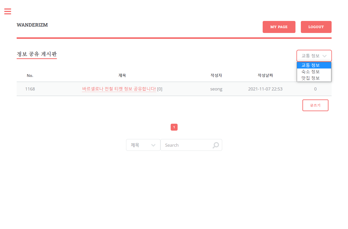Open post 바르셀로나 전철 티켓 정보 공유합니다!

pyautogui.click(x=119, y=89)
